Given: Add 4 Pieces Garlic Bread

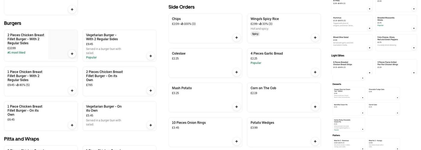Looking at the screenshot, I should (315, 72).
